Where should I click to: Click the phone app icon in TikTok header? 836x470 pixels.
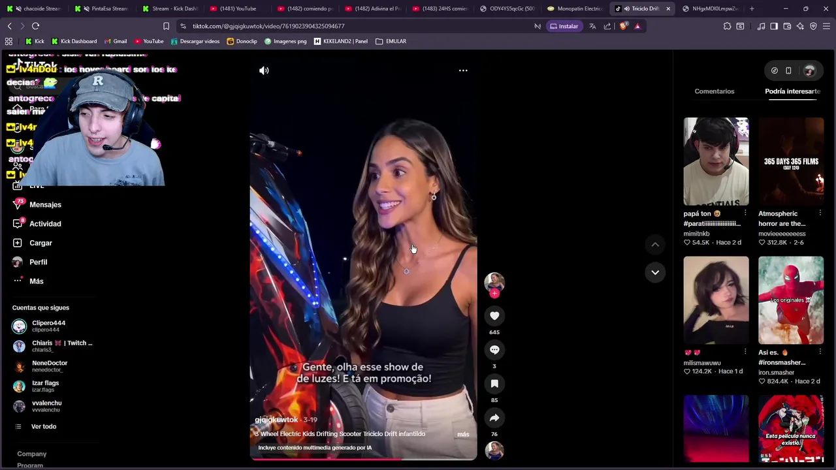click(x=788, y=70)
